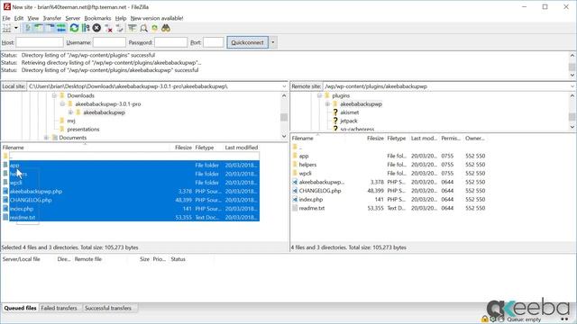
Task: Click the Host input field
Action: coord(40,42)
